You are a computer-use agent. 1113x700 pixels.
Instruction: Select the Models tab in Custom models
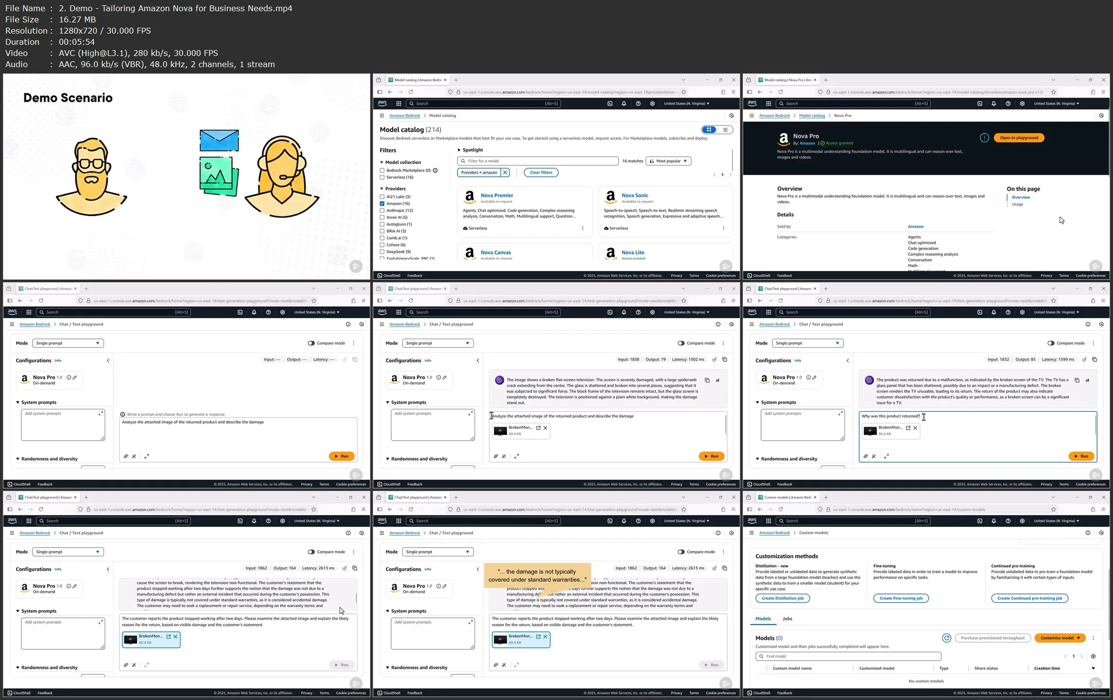[x=763, y=619]
